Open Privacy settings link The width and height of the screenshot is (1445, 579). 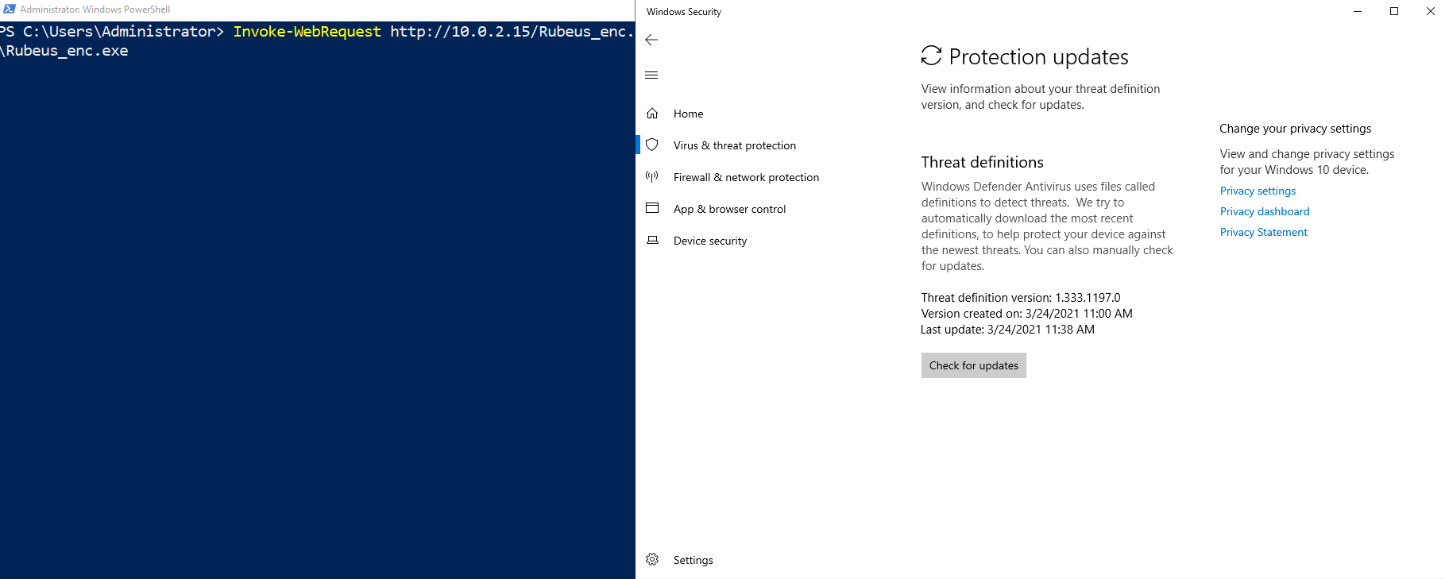[x=1258, y=191]
